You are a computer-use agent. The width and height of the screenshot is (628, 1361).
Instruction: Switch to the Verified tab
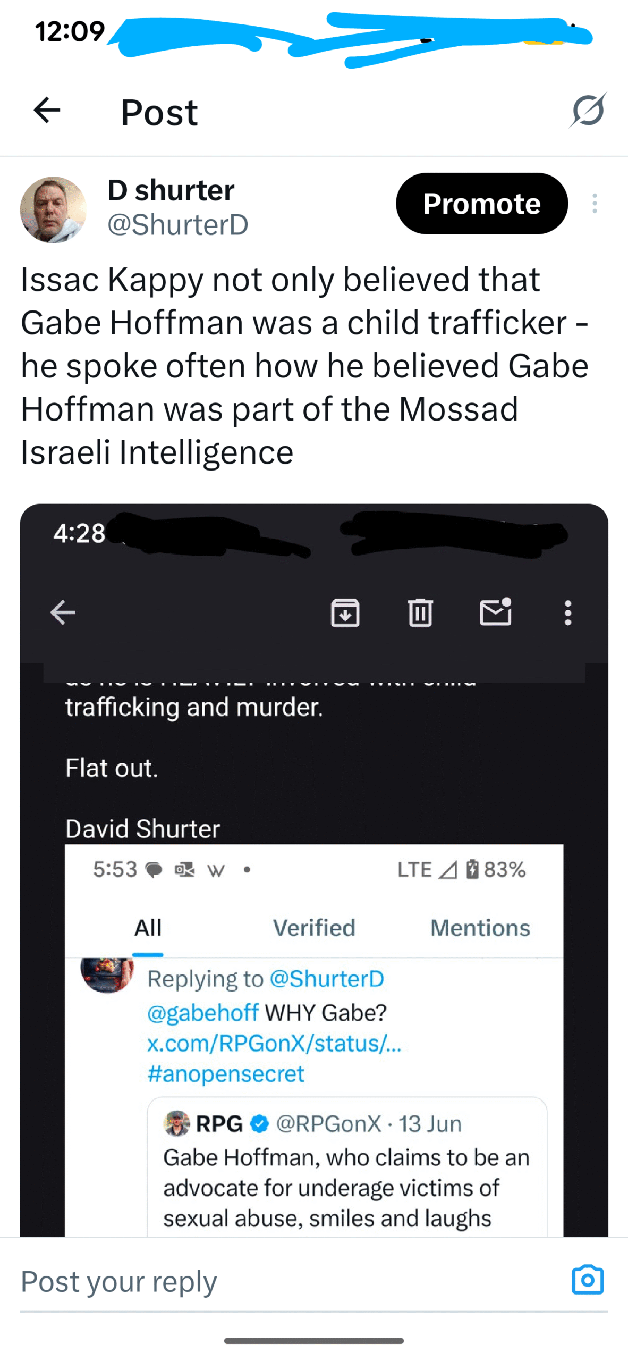(314, 928)
